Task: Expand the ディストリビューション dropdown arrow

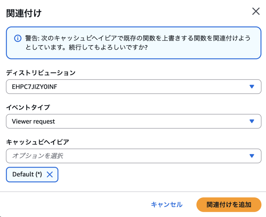Action: pyautogui.click(x=252, y=87)
